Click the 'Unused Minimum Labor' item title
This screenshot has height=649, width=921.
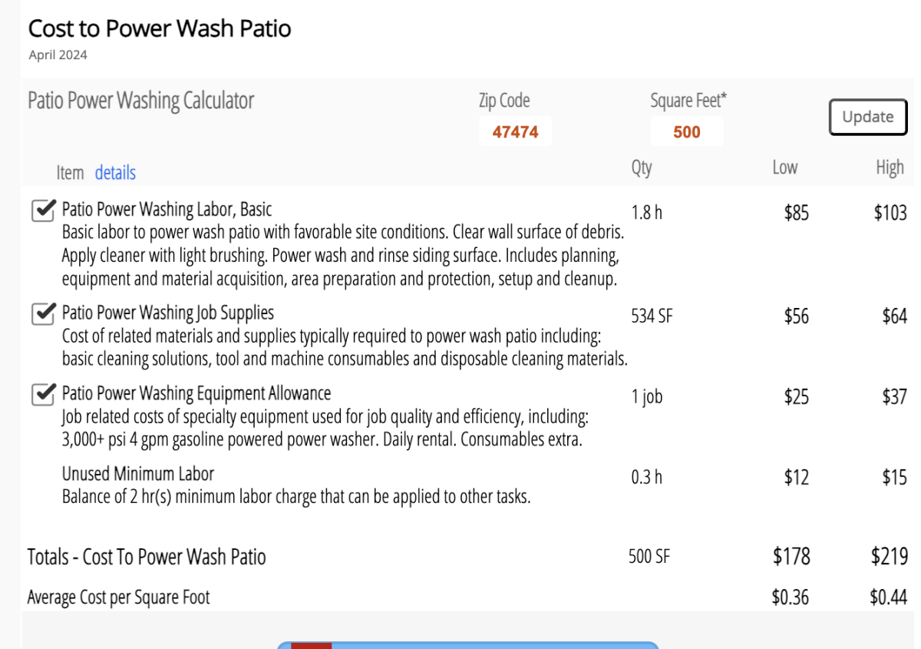point(137,473)
